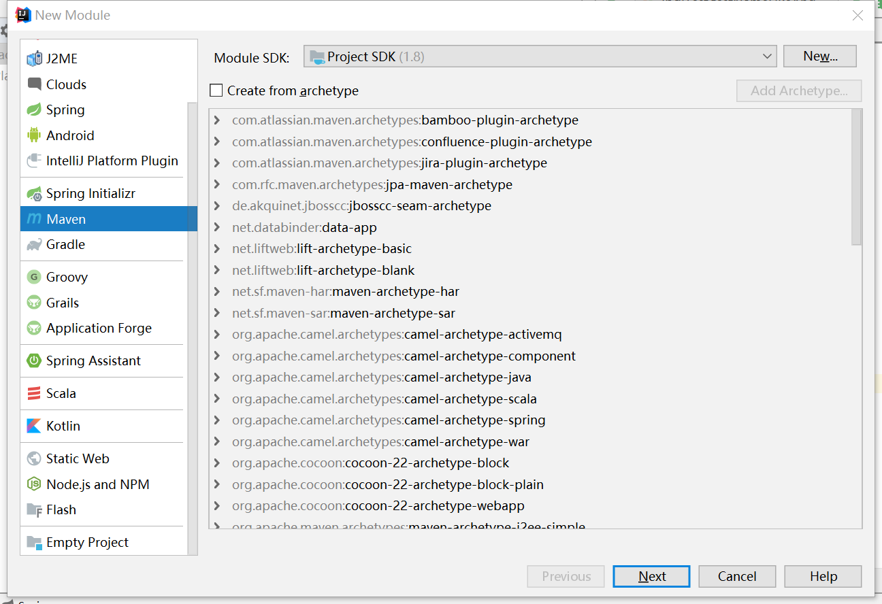This screenshot has height=604, width=882.
Task: Choose the Flash folder icon
Action: (34, 509)
